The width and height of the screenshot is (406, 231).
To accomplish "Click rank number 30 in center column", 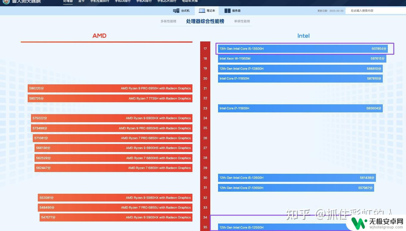I will (x=205, y=178).
